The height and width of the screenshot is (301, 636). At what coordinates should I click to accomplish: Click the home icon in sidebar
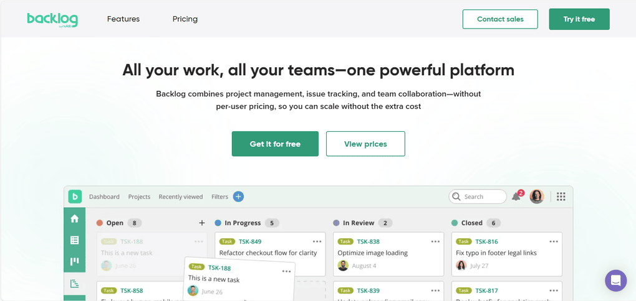[x=74, y=218]
